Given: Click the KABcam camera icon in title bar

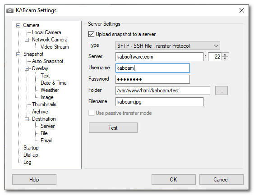Looking at the screenshot, I should (10, 10).
